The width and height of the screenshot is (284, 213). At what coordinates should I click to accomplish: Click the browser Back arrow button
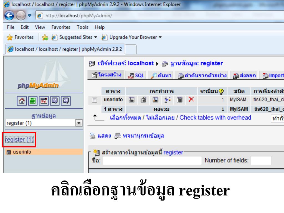9,16
